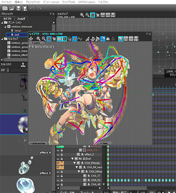Click the grid snap icon in Cell Map toolbar
The height and width of the screenshot is (193, 176).
[98, 15]
